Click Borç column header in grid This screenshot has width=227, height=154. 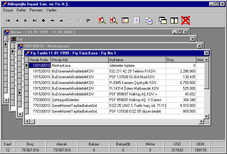coord(181,60)
